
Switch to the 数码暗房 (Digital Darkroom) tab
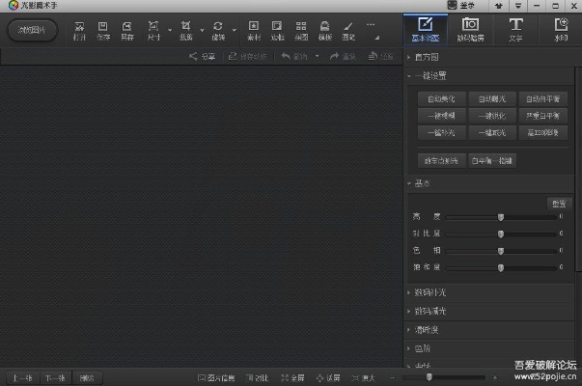[470, 29]
